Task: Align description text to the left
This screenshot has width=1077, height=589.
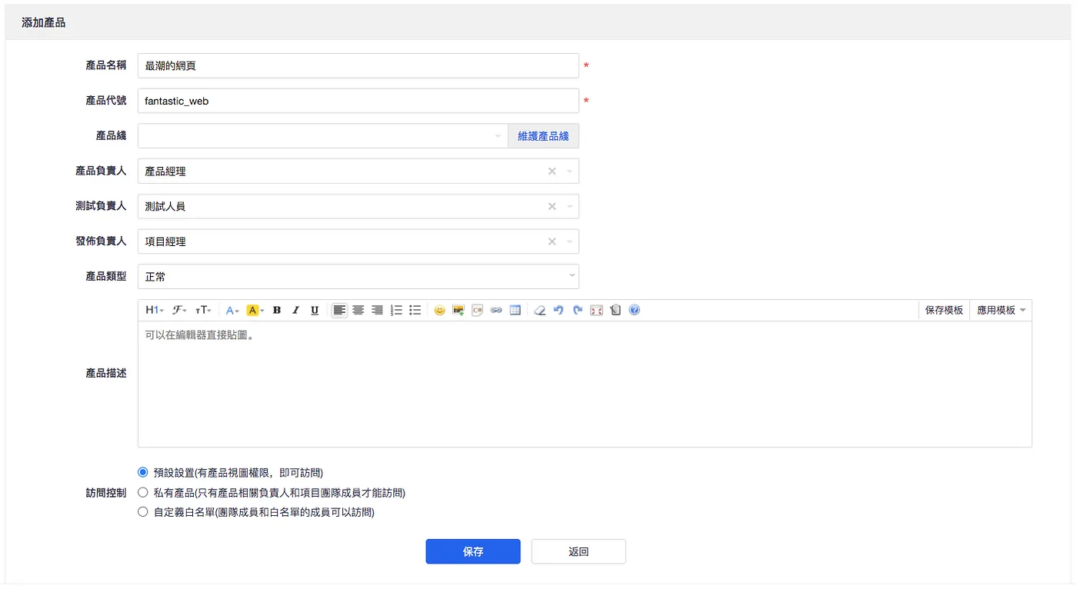Action: click(339, 311)
